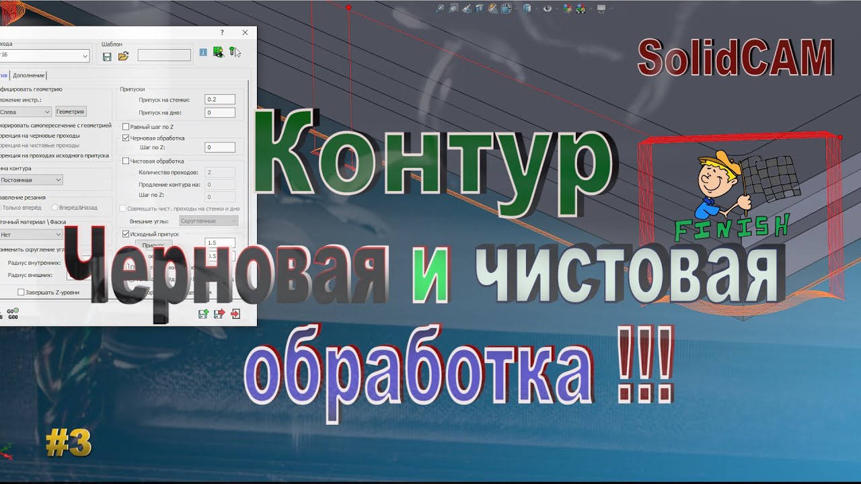This screenshot has height=484, width=861.
Task: Click the Геометрия button
Action: [71, 112]
